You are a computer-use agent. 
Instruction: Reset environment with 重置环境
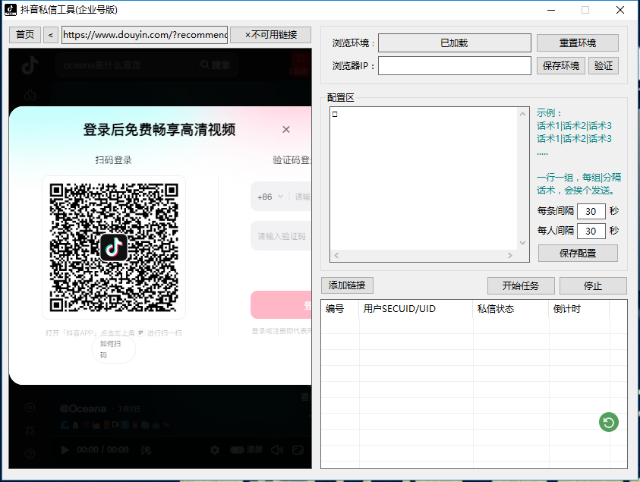(577, 43)
